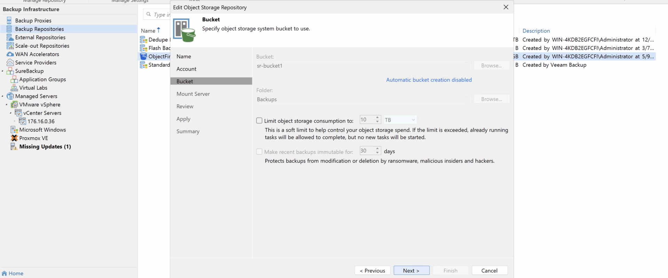Click the VMware vSphere icon
Viewport: 668px width, 278px height.
(x=14, y=104)
